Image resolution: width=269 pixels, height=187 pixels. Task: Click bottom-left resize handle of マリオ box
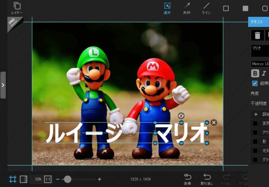coord(155,143)
